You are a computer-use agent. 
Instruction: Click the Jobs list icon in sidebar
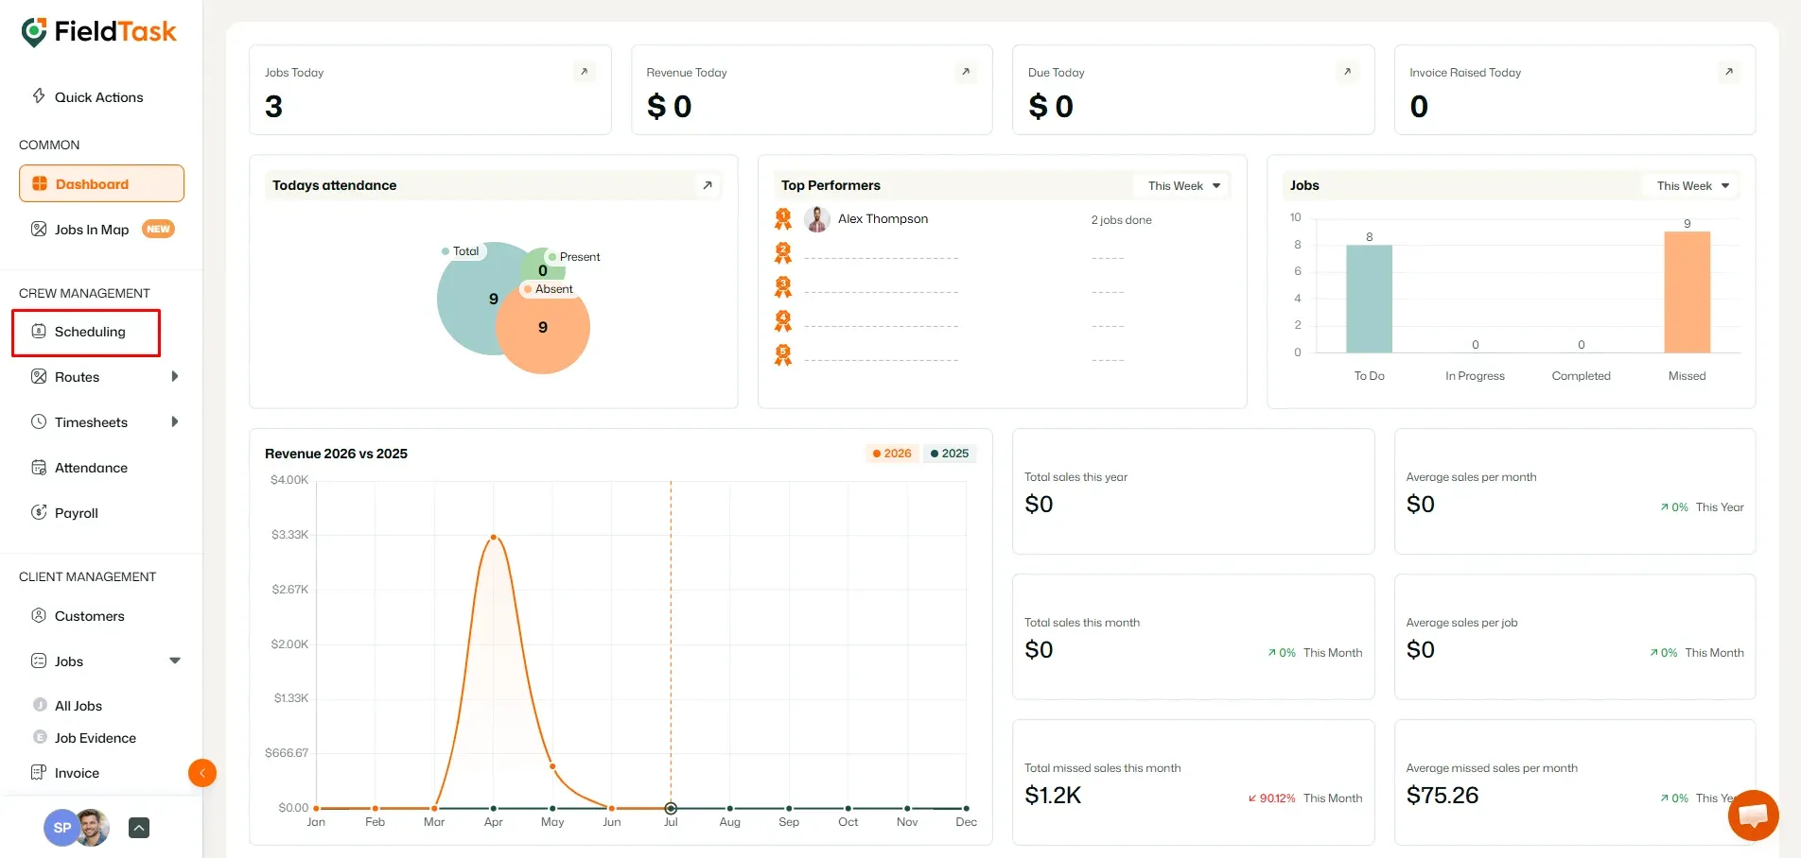tap(39, 661)
